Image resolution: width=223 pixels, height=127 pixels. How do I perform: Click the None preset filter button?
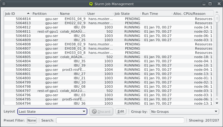[32, 120]
